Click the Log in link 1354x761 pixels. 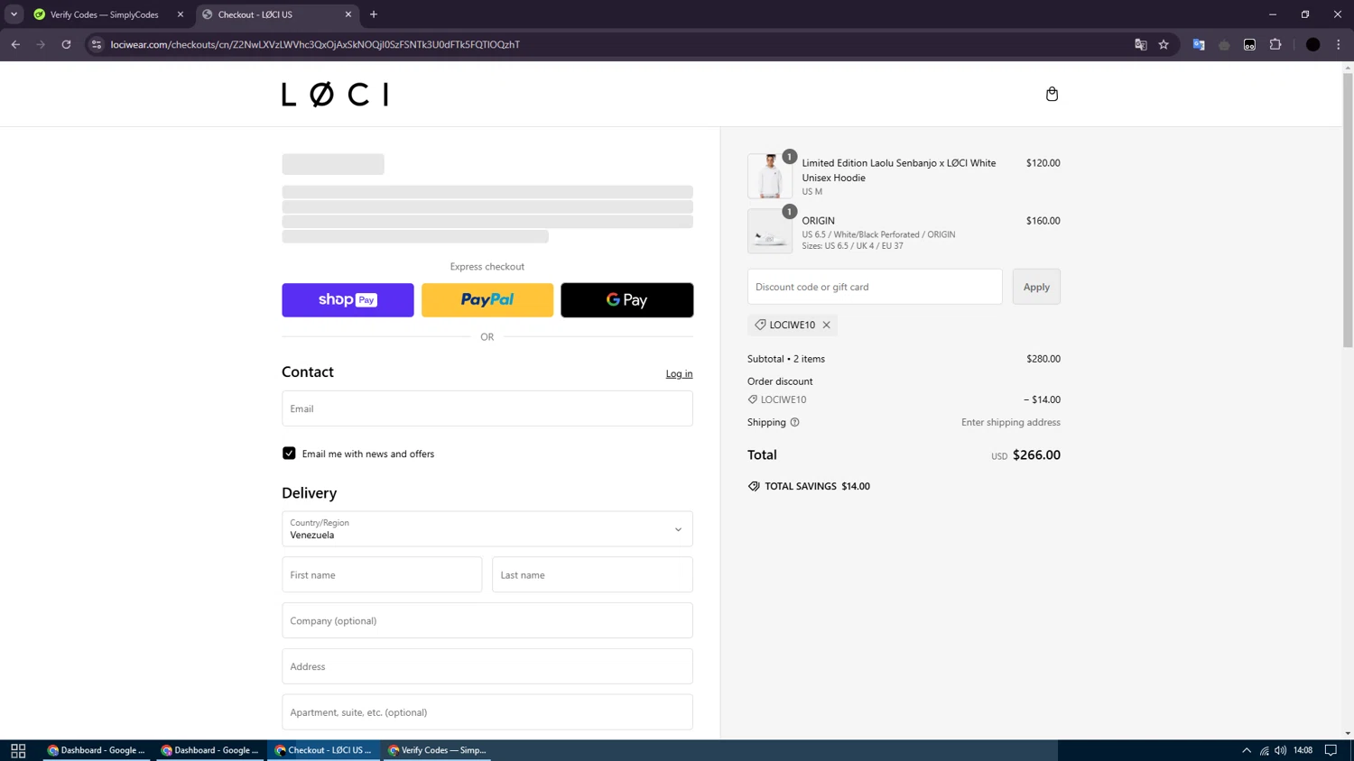click(679, 373)
